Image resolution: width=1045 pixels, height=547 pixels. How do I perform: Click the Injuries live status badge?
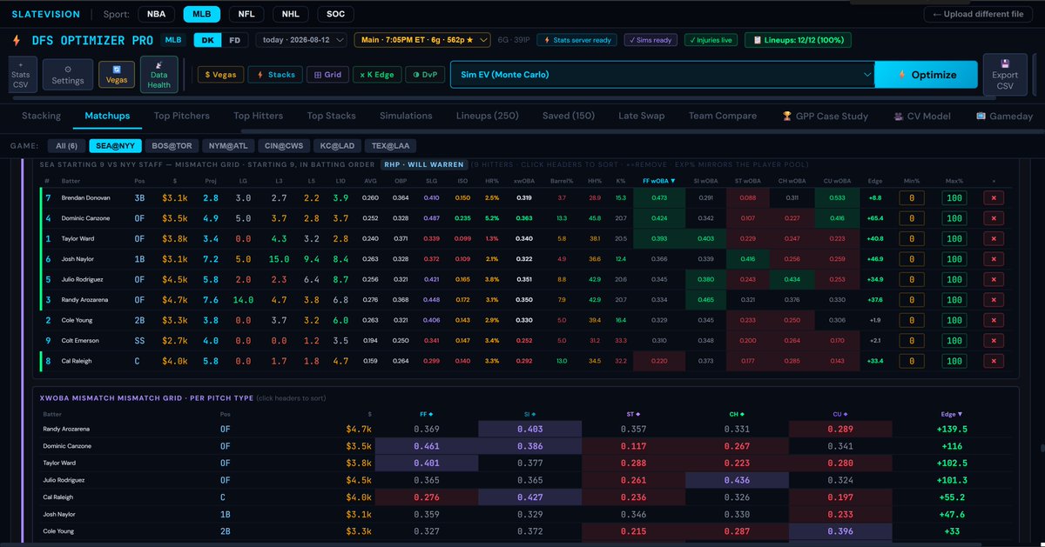(x=711, y=40)
